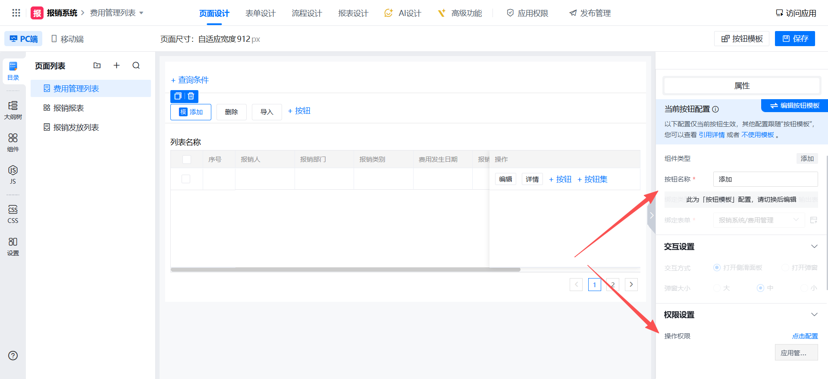Switch to the 表单设计 tab
The width and height of the screenshot is (828, 379).
tap(260, 13)
